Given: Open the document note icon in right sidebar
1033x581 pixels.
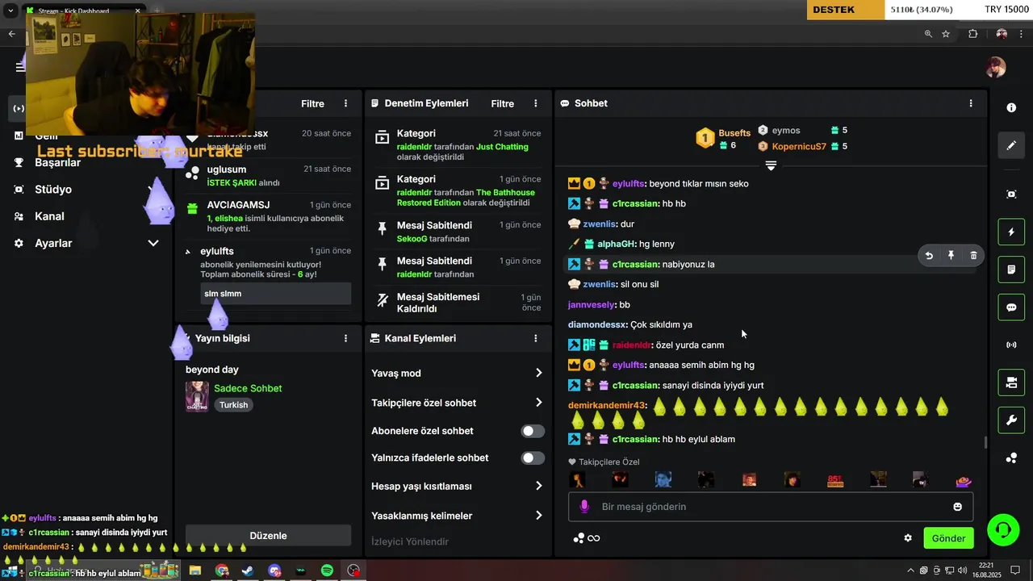Looking at the screenshot, I should (1011, 270).
